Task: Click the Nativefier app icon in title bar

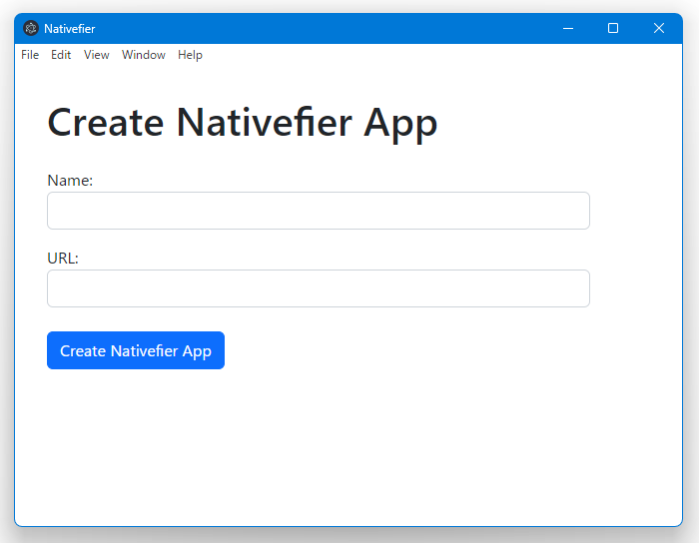Action: 31,29
